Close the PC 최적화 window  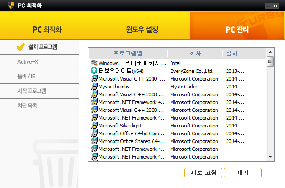pyautogui.click(x=275, y=6)
